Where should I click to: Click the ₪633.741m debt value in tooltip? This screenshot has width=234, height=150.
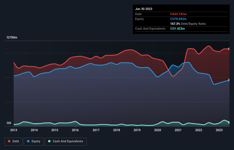(179, 14)
